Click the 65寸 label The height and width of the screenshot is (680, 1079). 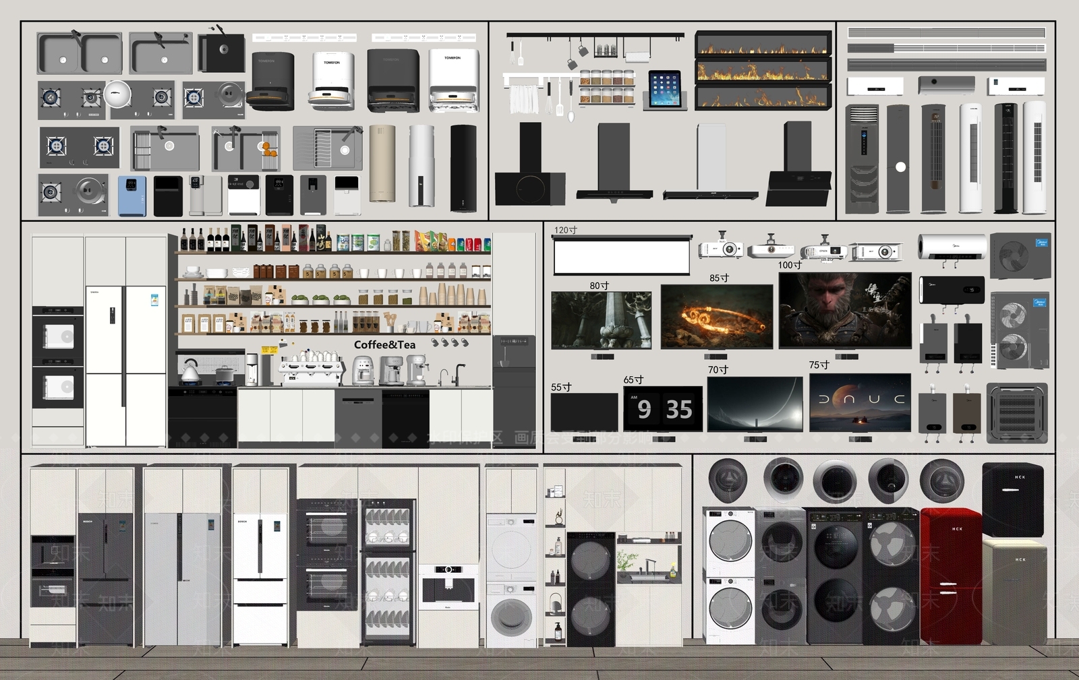[633, 379]
